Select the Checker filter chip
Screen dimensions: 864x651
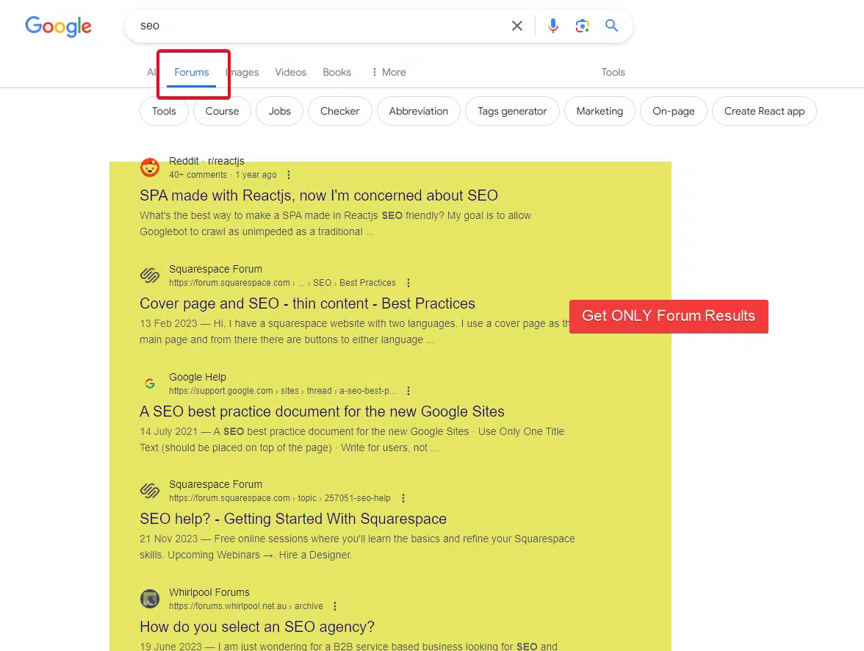tap(340, 111)
